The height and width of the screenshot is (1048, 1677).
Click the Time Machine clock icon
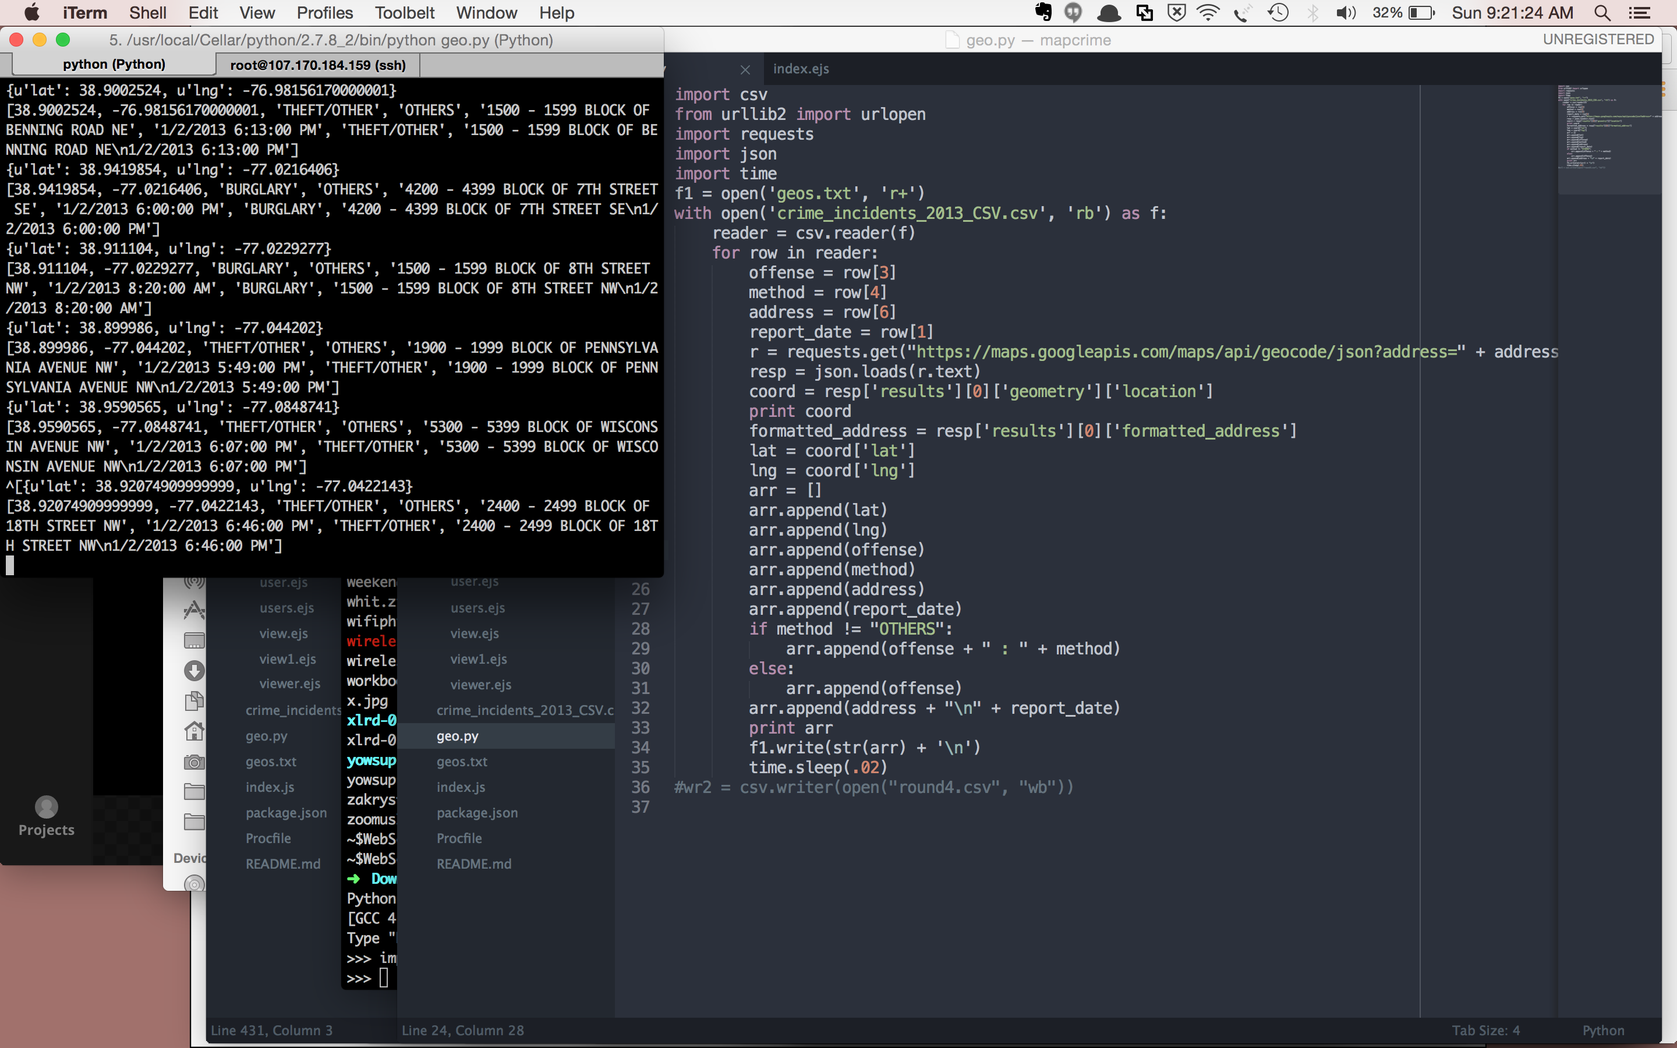coord(1278,12)
